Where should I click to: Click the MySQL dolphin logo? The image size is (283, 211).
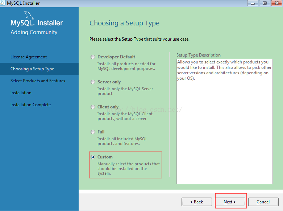(x=29, y=16)
